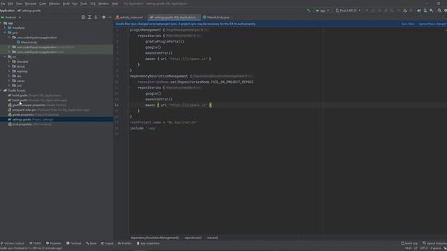Collapse the Gradle Scripts node
The image size is (447, 251).
coord(1,91)
